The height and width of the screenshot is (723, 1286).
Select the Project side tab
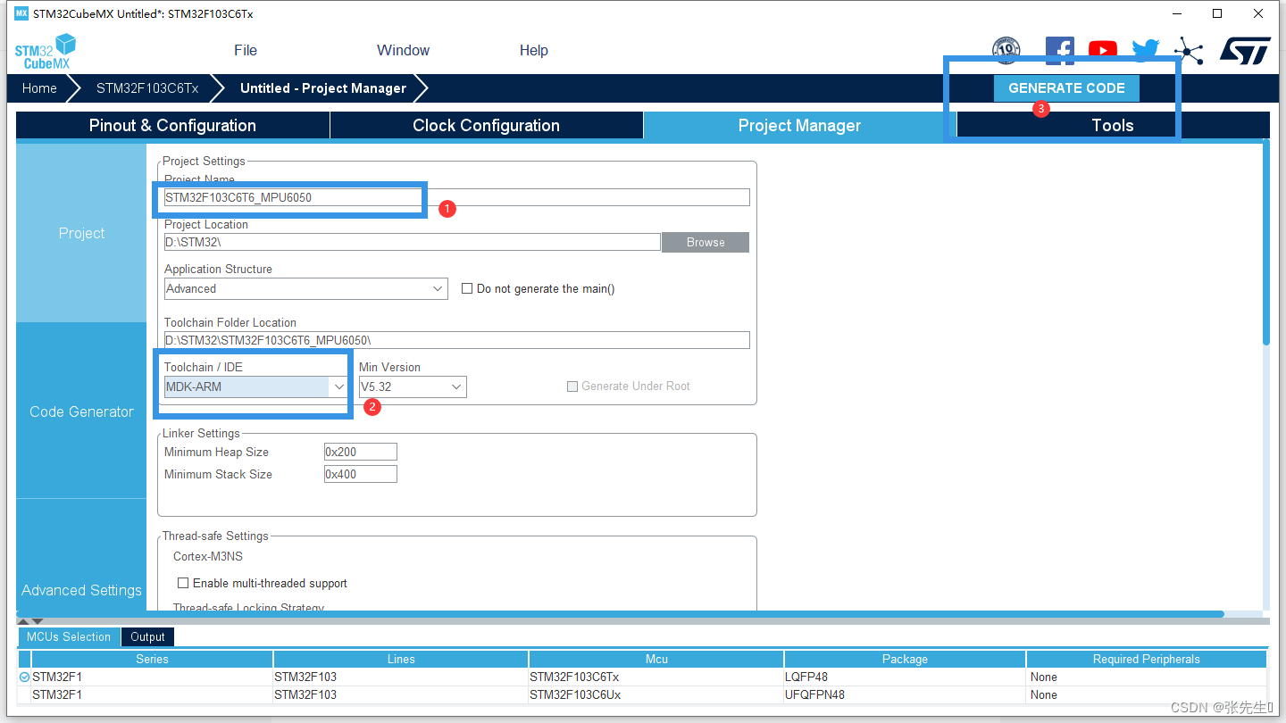point(81,233)
